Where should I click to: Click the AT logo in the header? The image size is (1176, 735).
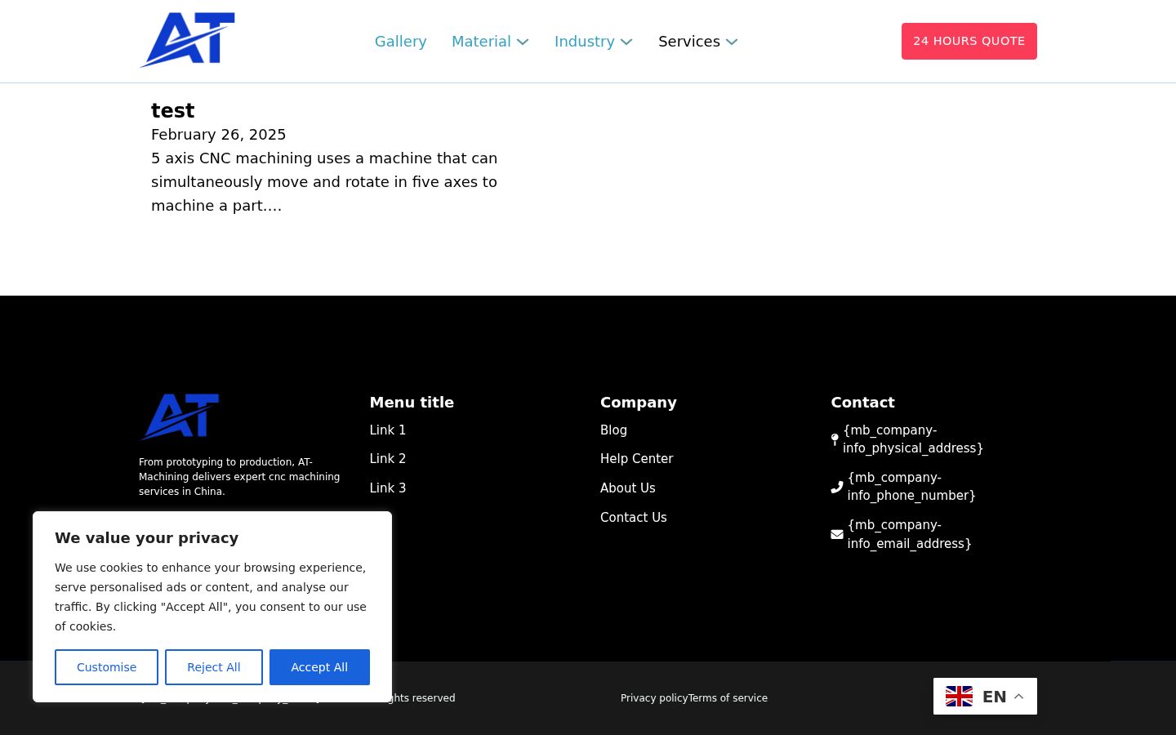coord(188,40)
